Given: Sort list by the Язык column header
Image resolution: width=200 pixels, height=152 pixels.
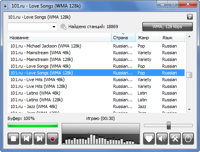Looking at the screenshot, I should [x=172, y=38].
